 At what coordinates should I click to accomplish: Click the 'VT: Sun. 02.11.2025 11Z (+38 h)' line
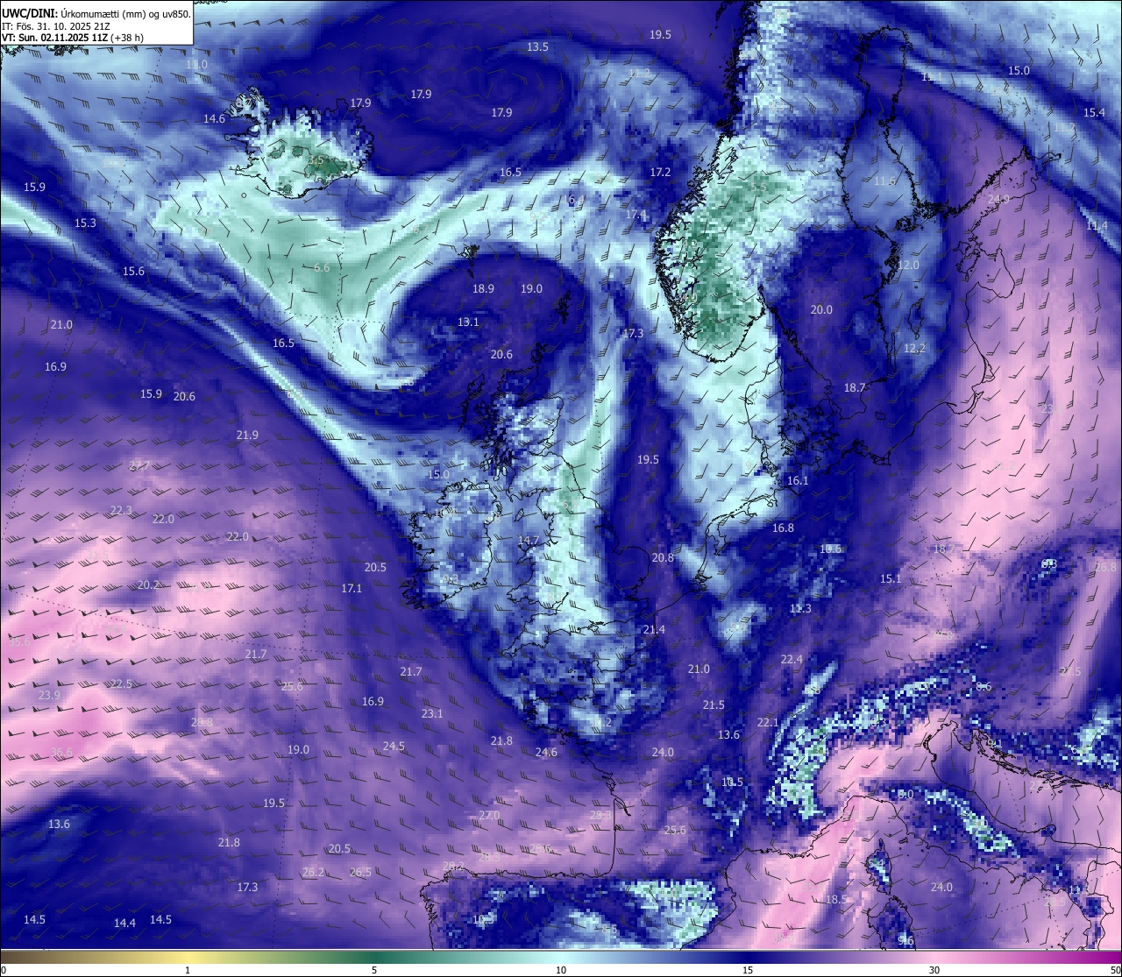pyautogui.click(x=72, y=38)
